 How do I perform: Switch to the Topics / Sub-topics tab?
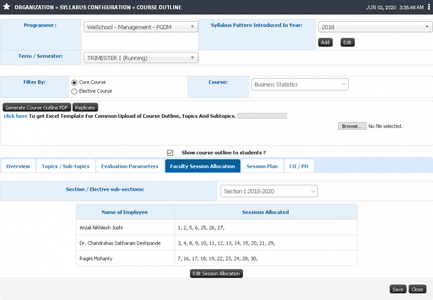66,166
